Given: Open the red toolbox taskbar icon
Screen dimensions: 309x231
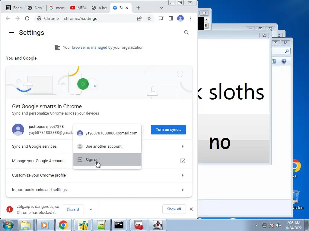Looking at the screenshot, I should tap(139, 225).
